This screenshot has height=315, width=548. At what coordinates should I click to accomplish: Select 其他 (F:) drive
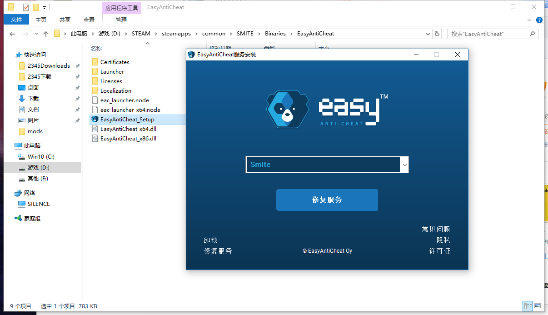tap(38, 179)
